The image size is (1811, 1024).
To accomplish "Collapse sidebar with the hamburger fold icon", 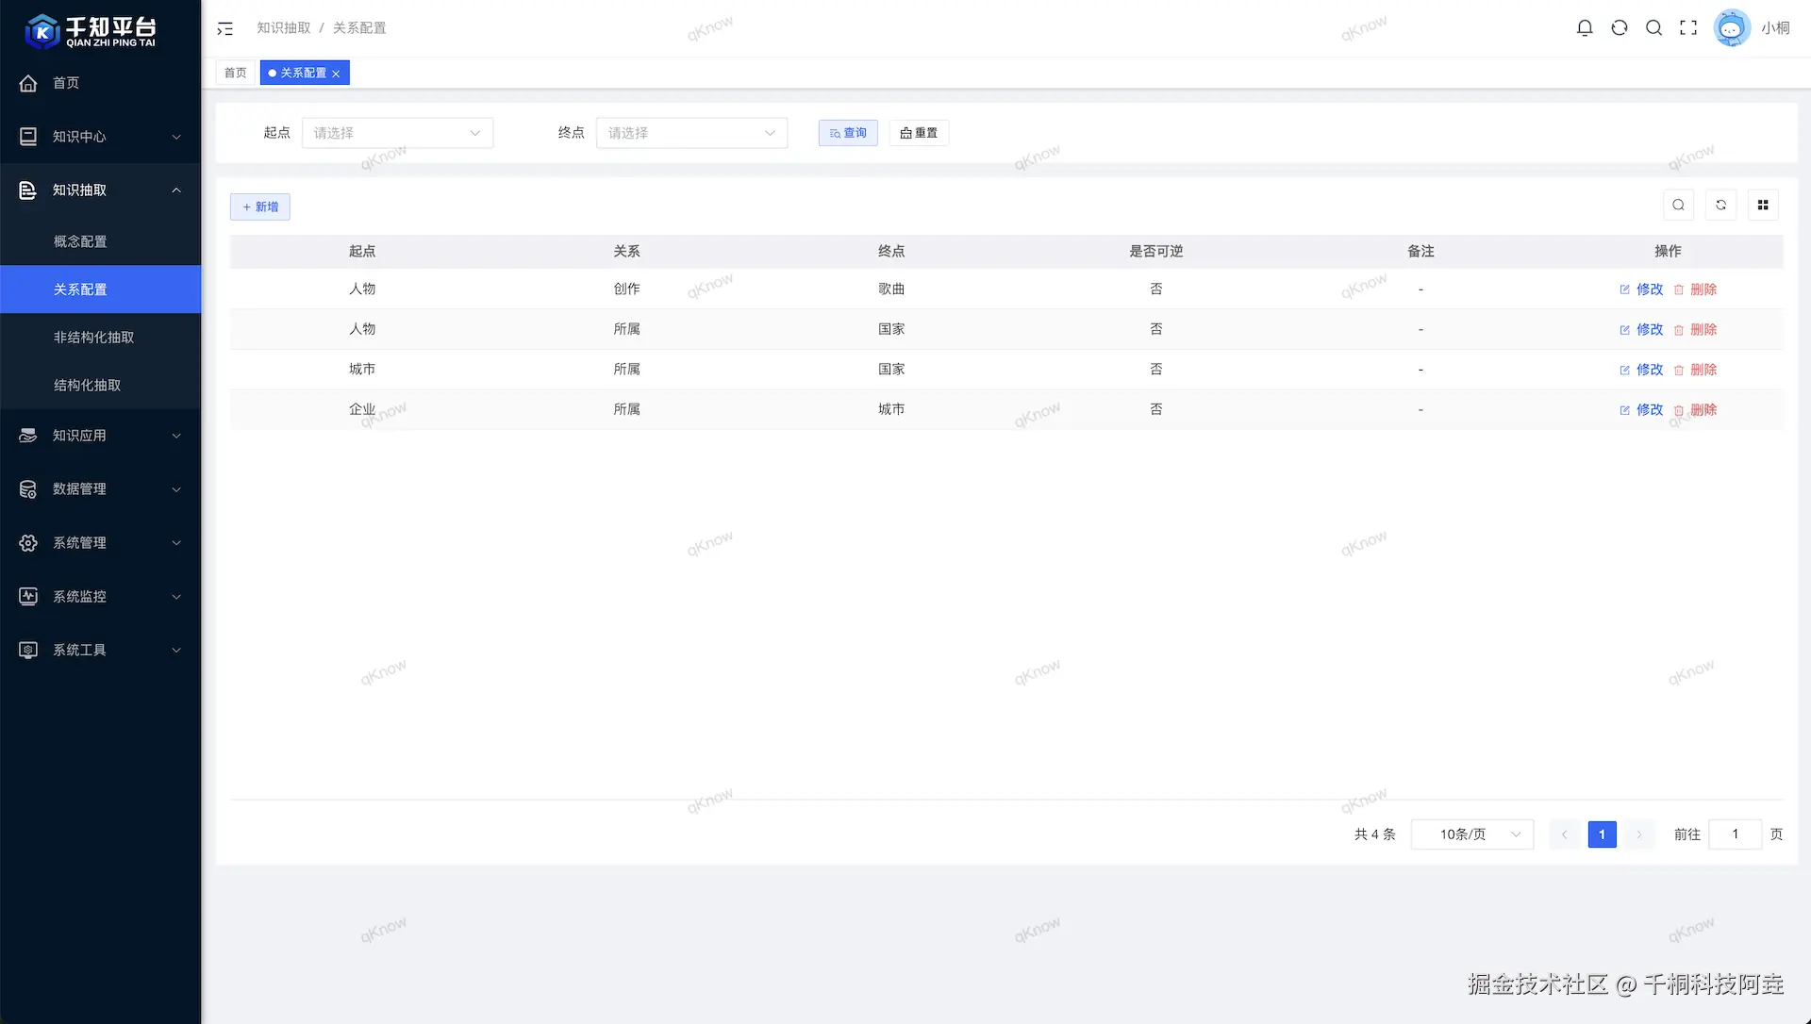I will (224, 28).
